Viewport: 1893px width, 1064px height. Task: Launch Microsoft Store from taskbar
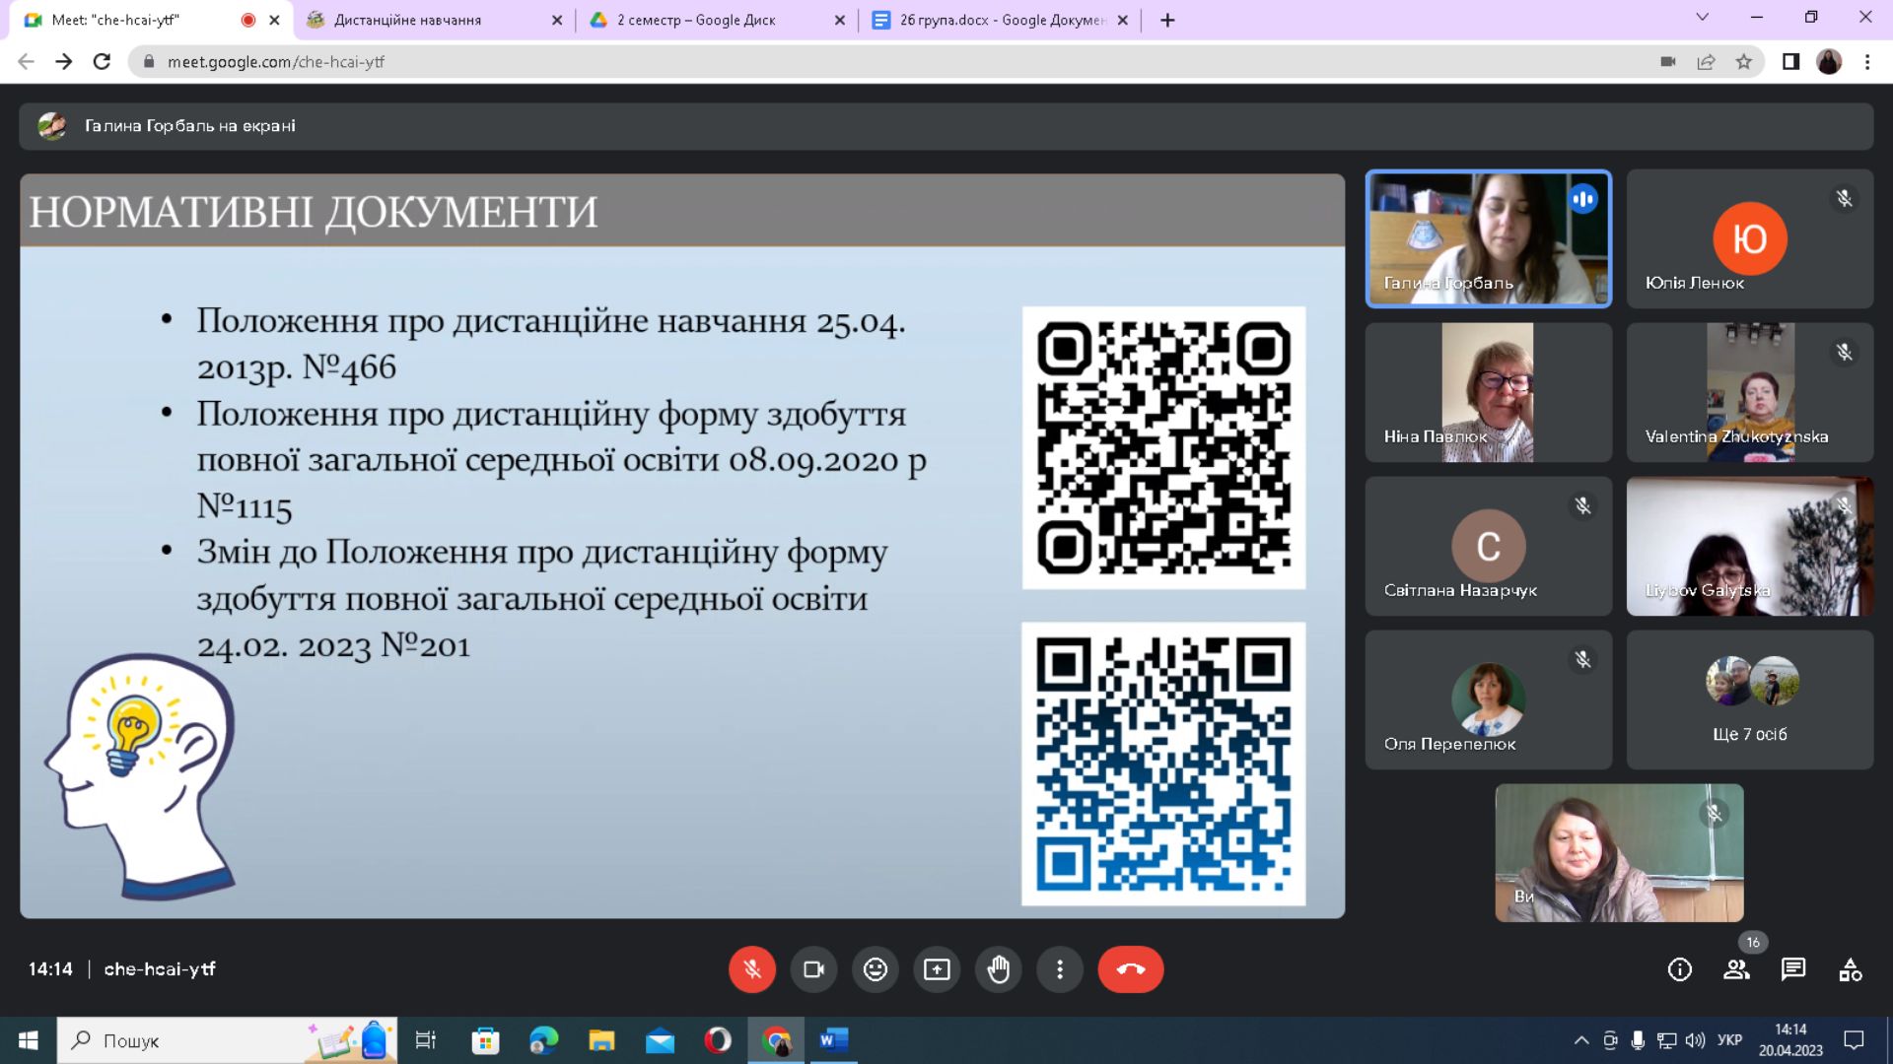pos(485,1040)
